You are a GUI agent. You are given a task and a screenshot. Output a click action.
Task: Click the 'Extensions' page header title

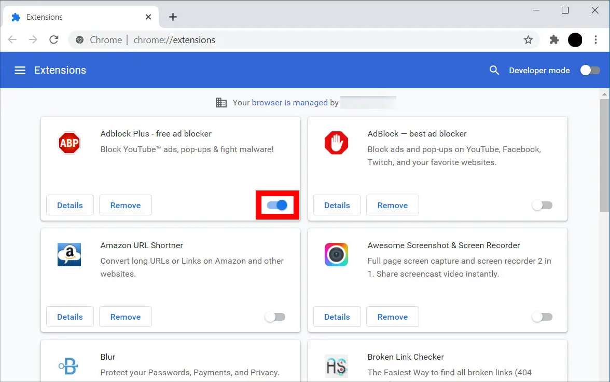point(60,70)
